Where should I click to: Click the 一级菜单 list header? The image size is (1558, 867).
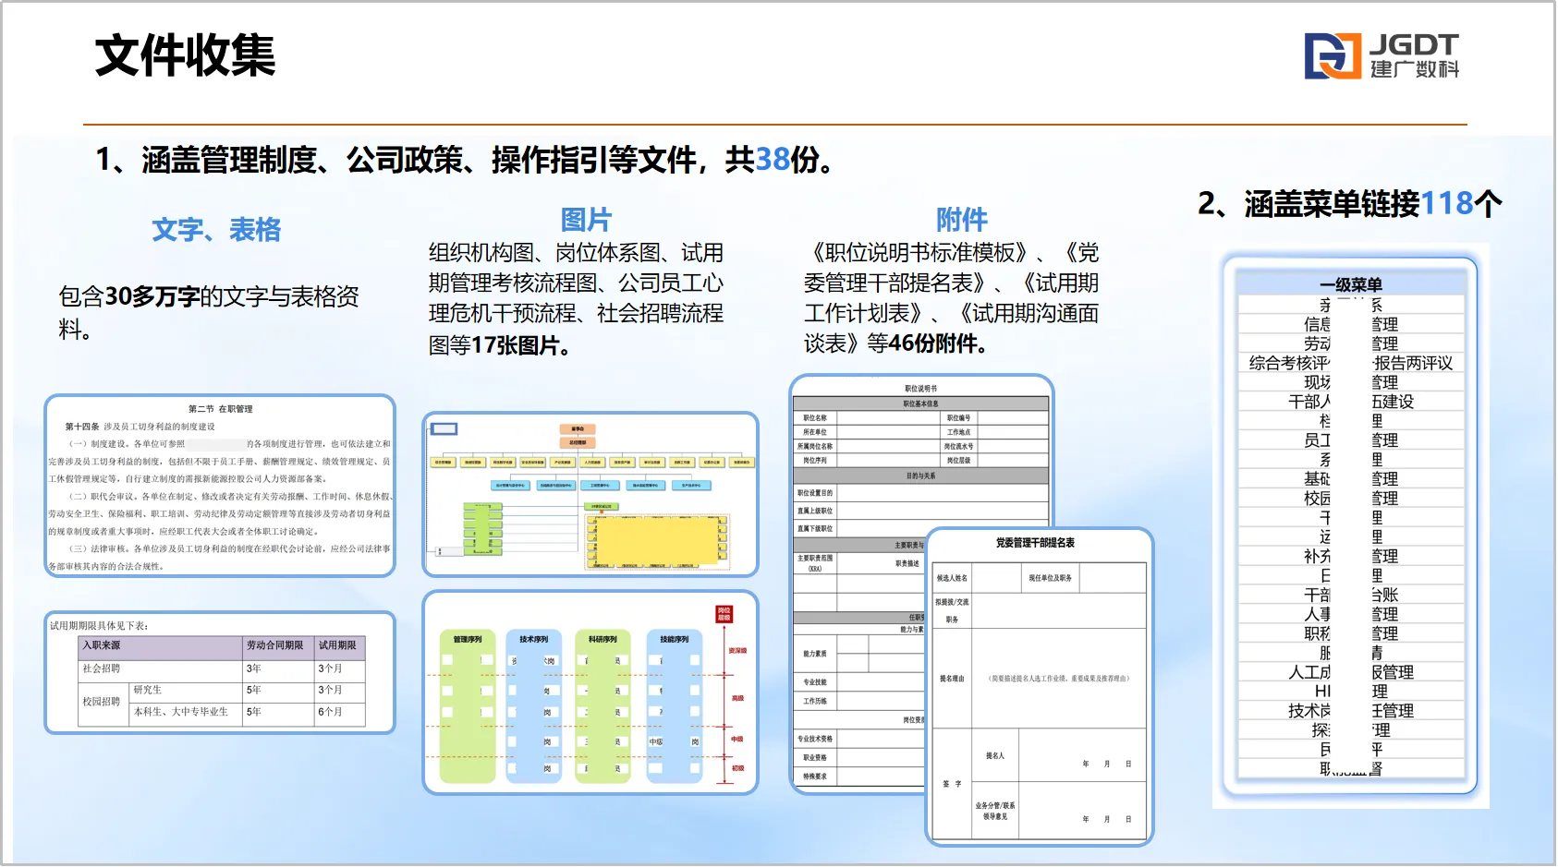pos(1351,284)
